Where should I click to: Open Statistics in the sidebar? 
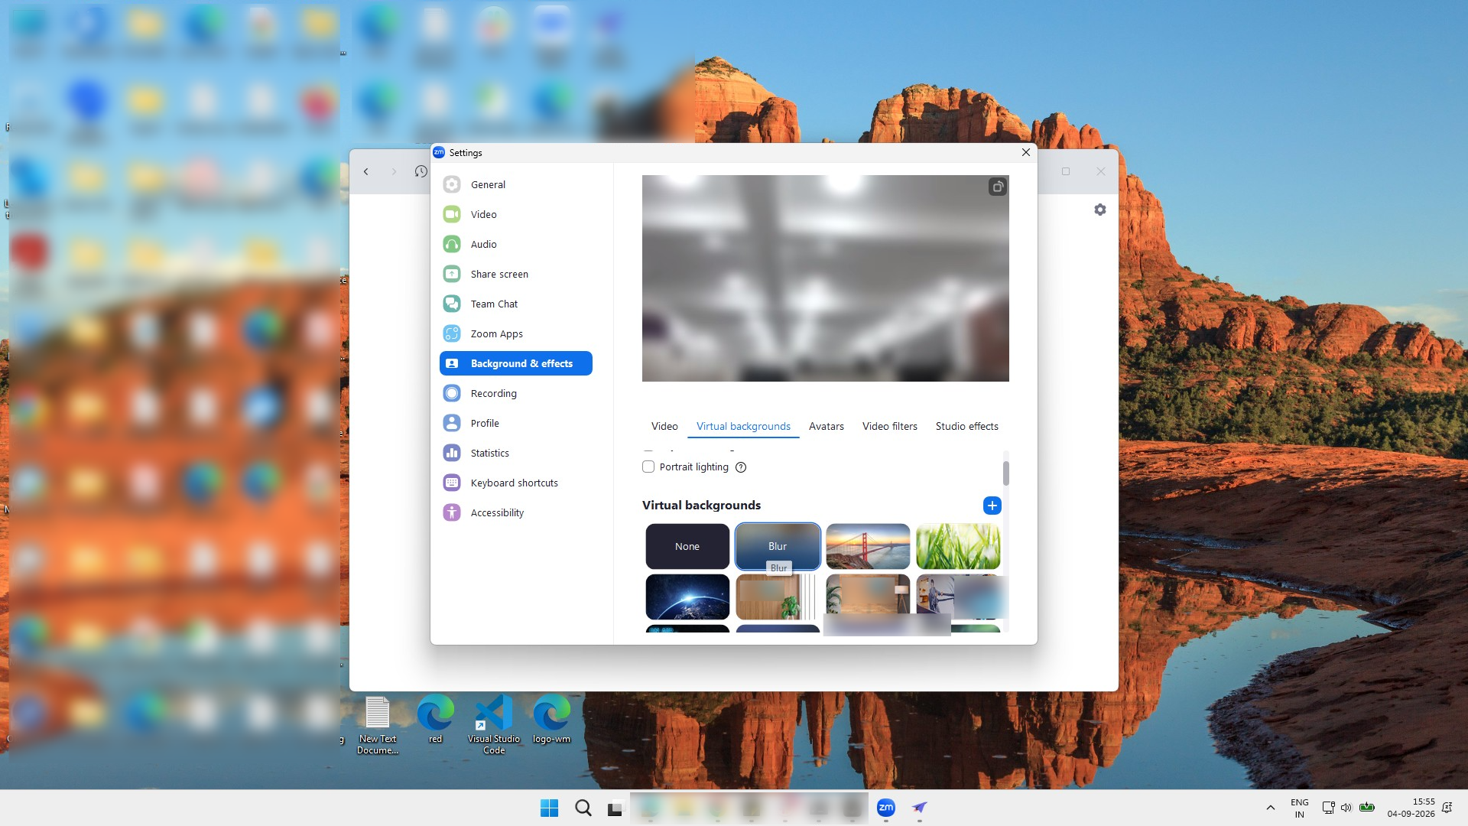pyautogui.click(x=516, y=453)
